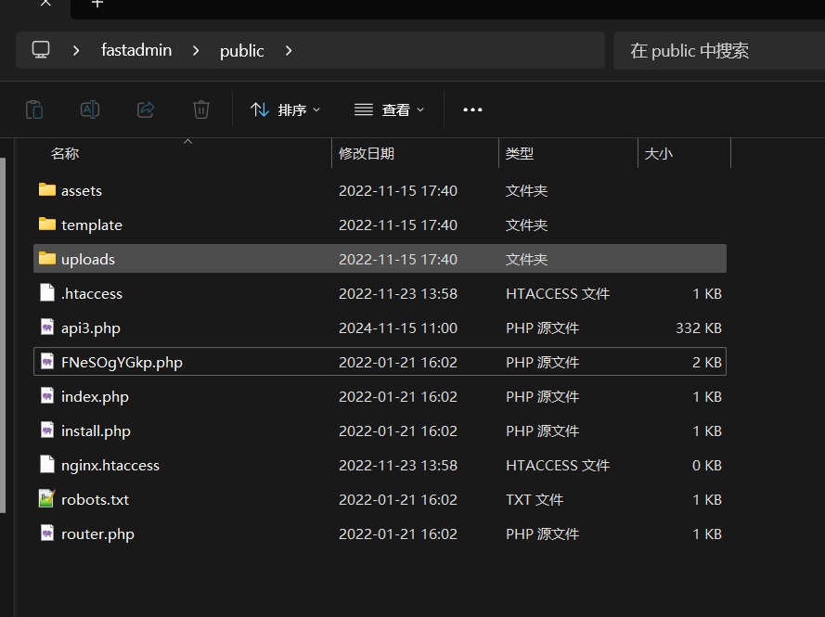Navigate to fastadmin in the breadcrumb
Viewport: 825px width, 617px height.
click(136, 51)
